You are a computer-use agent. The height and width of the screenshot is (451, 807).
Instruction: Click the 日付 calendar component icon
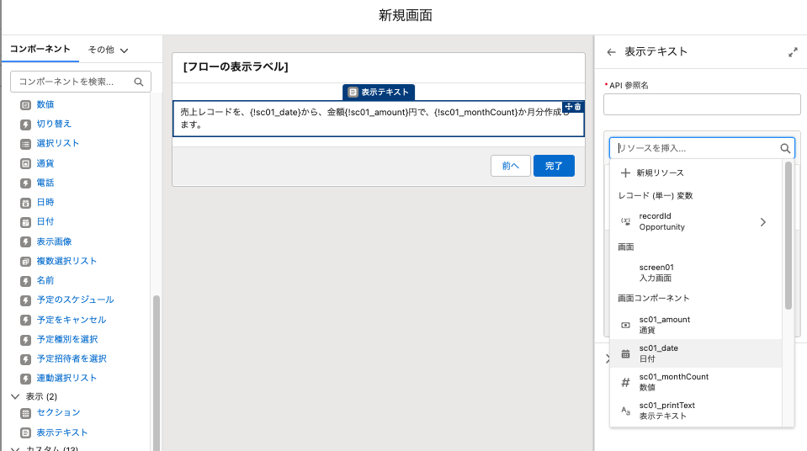click(x=26, y=222)
